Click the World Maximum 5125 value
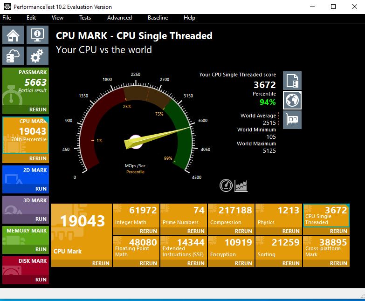Viewport: 365px width, 301px height. click(269, 150)
